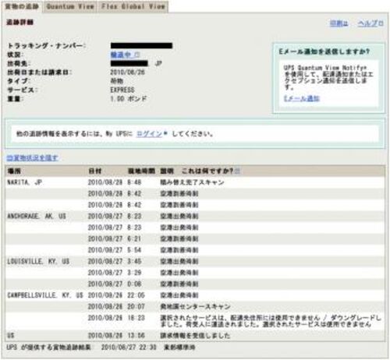Click the これは何ですか? column header text
This screenshot has width=390, height=360.
(x=207, y=171)
